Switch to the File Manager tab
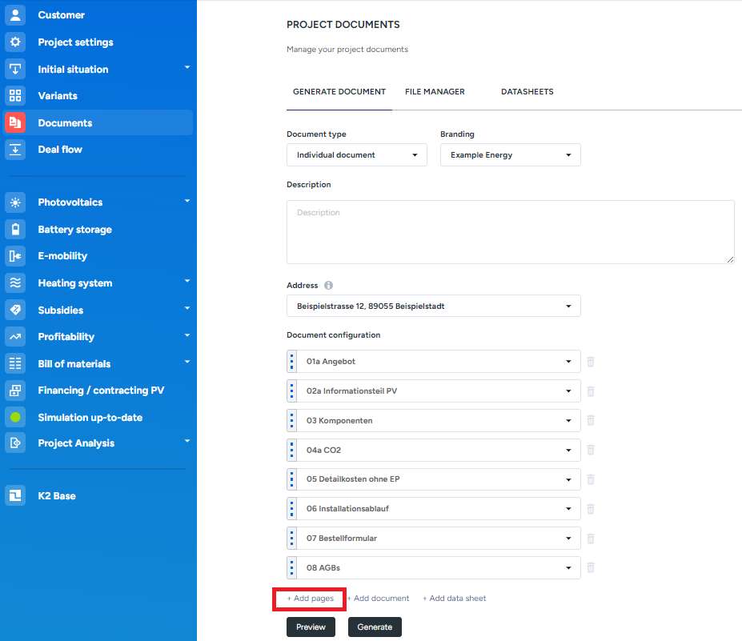The image size is (742, 641). click(435, 92)
